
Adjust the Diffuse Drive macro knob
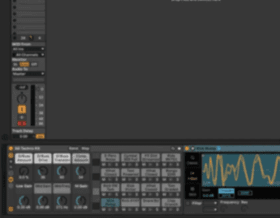43,171
